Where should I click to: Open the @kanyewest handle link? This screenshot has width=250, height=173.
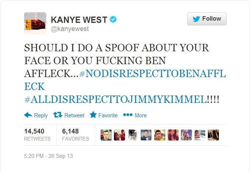(x=70, y=29)
